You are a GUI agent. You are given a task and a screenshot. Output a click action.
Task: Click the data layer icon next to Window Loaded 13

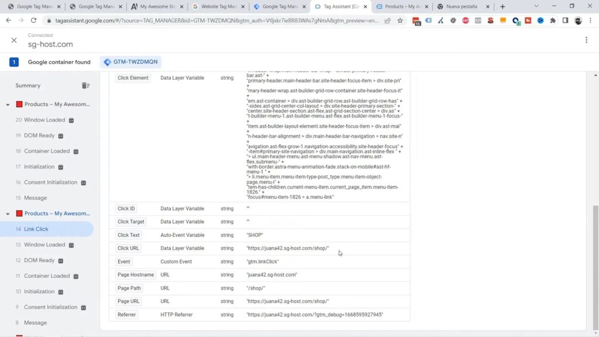coord(71,245)
